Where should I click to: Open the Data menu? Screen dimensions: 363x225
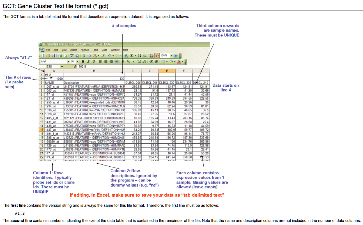point(104,50)
